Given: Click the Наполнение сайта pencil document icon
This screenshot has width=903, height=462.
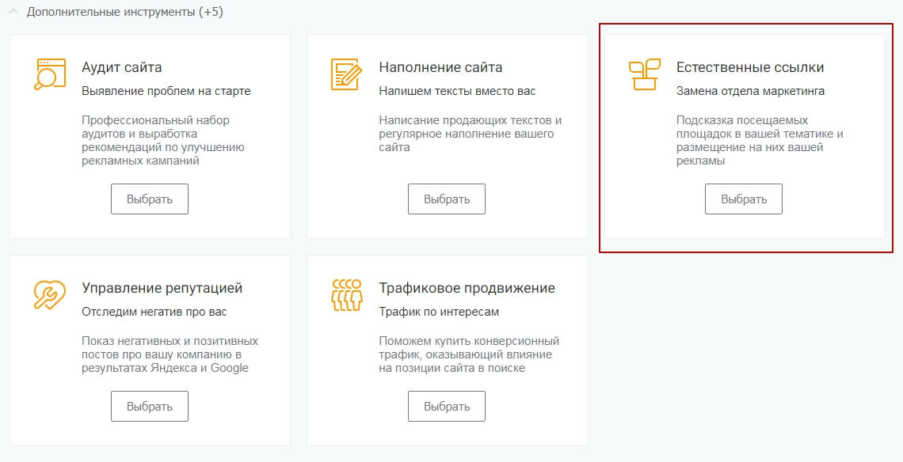Looking at the screenshot, I should coord(346,74).
